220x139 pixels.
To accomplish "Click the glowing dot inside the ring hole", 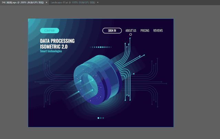I will [92, 90].
